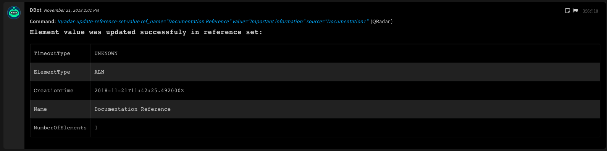Click the 'Element value was updated' heading
The width and height of the screenshot is (607, 151).
(146, 32)
